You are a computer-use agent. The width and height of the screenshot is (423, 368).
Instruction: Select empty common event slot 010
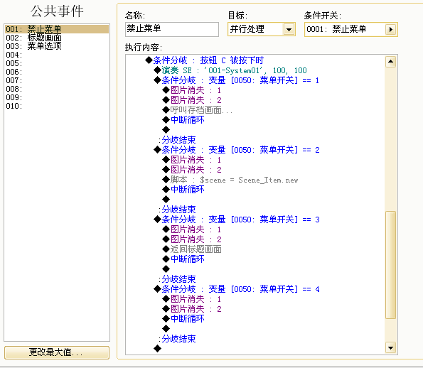(57, 106)
